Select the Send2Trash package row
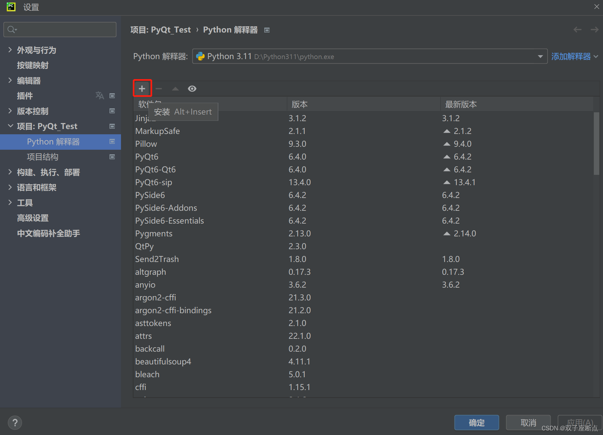Screen dimensions: 603x435 (363, 259)
